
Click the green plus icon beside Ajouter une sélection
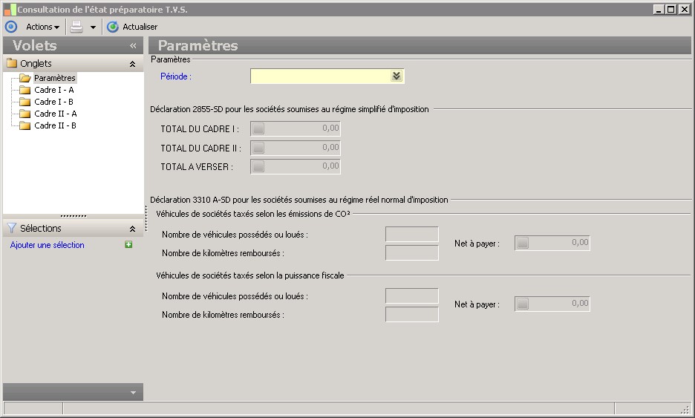128,244
